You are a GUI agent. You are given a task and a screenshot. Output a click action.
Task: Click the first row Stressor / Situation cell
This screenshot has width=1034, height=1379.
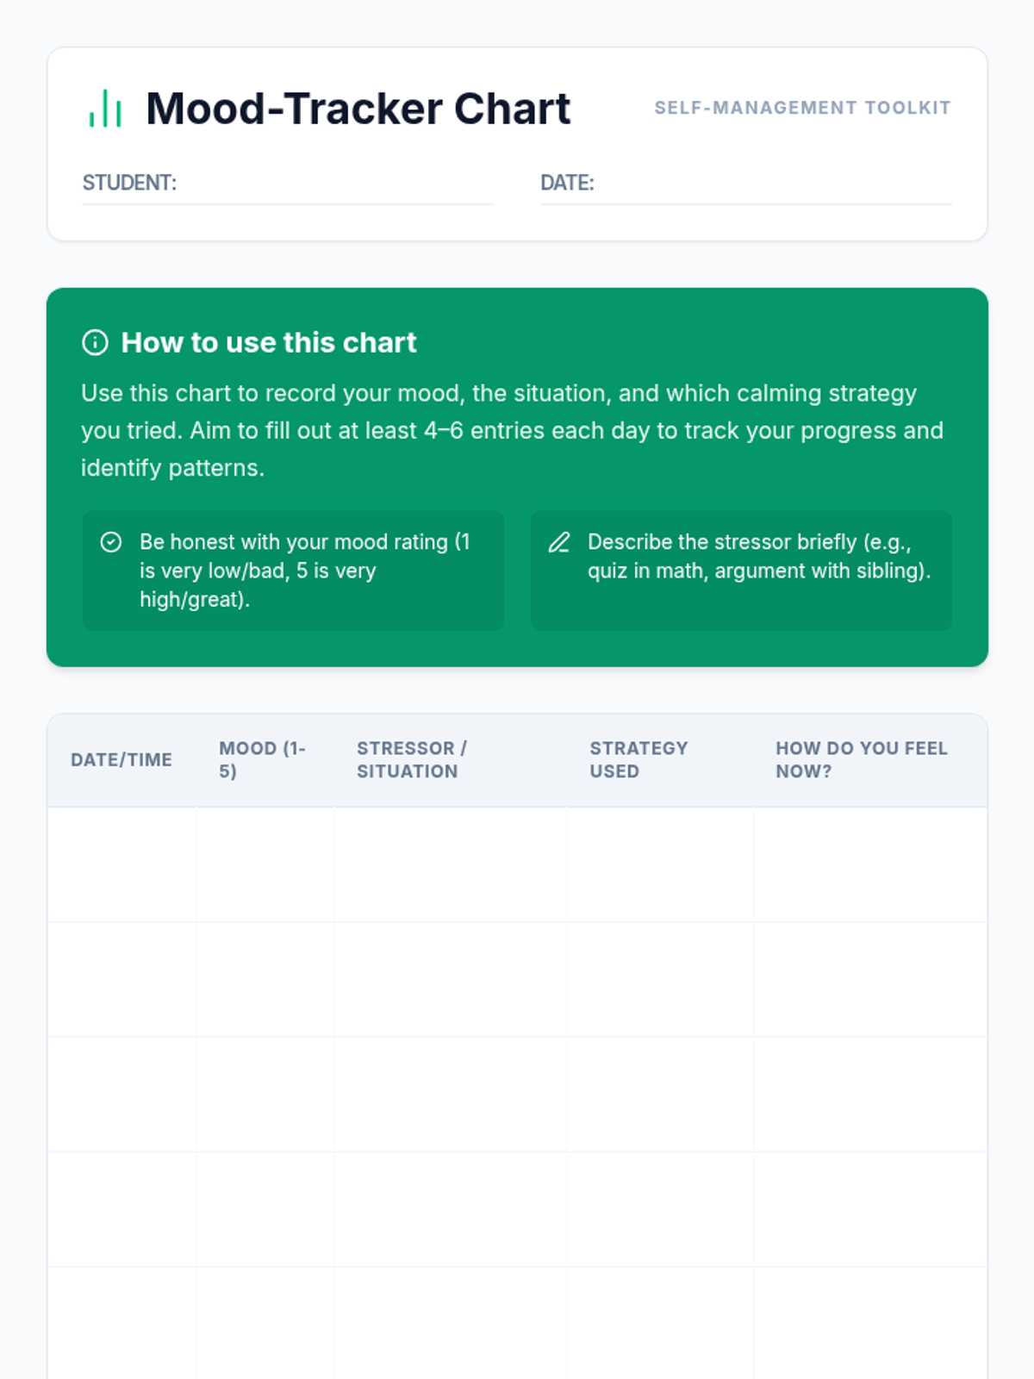[451, 864]
